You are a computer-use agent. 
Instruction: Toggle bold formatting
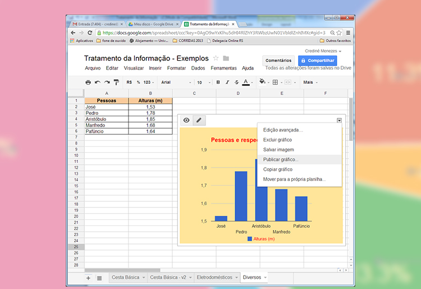218,82
